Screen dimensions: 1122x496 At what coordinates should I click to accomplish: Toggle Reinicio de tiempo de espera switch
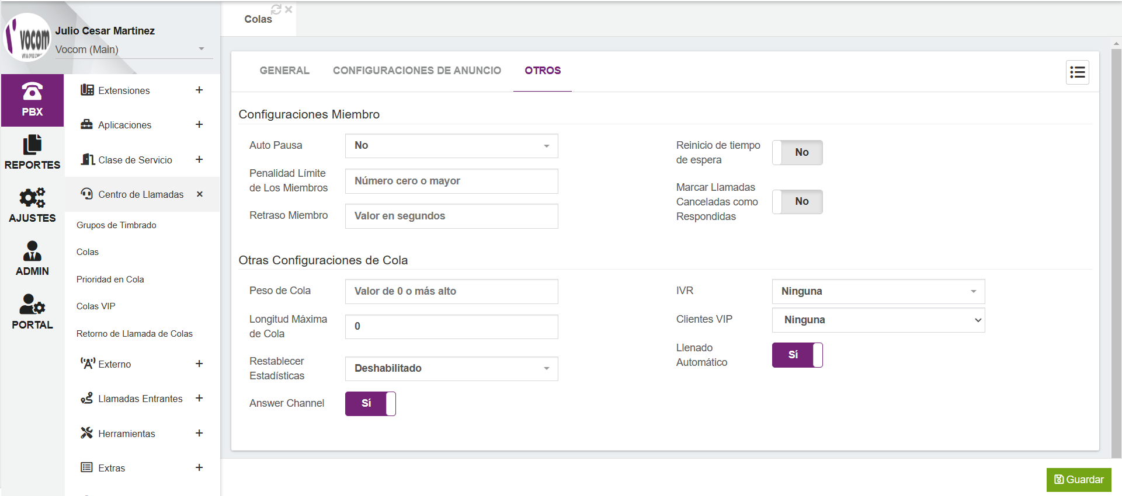tap(797, 152)
